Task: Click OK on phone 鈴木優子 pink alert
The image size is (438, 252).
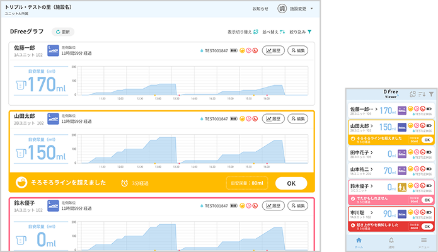Action: 427,200
